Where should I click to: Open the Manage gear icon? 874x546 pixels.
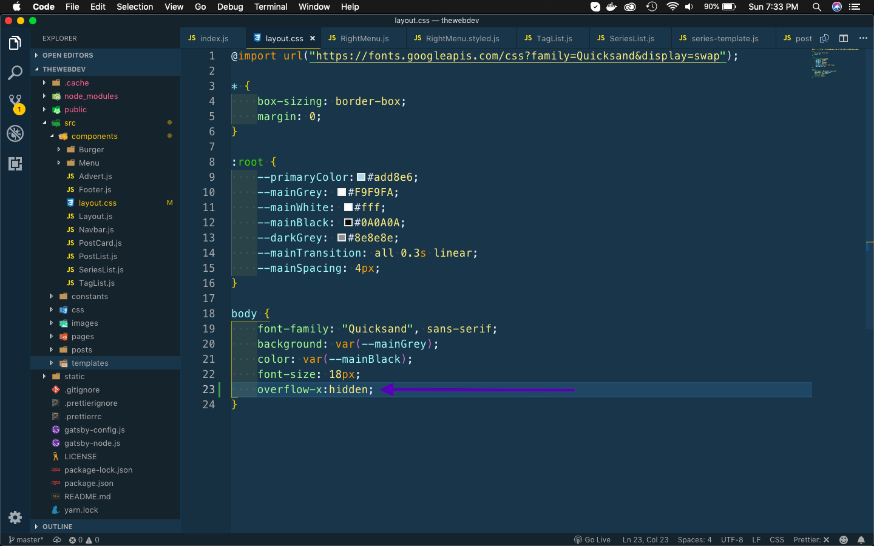click(15, 517)
